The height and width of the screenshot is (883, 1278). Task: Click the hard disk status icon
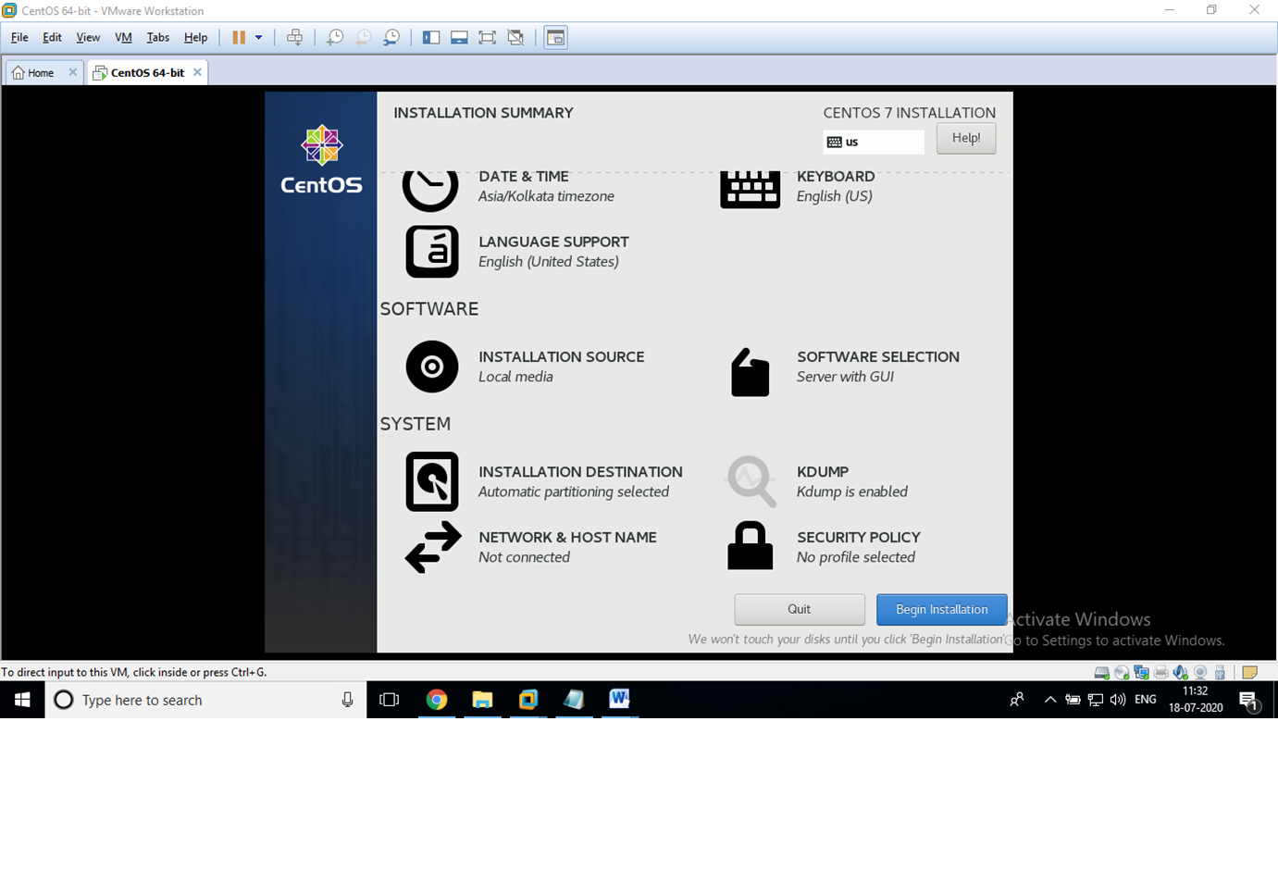pos(1101,672)
